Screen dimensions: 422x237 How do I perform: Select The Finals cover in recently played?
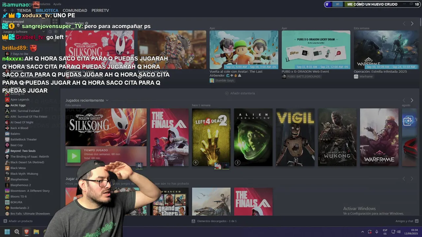[169, 137]
